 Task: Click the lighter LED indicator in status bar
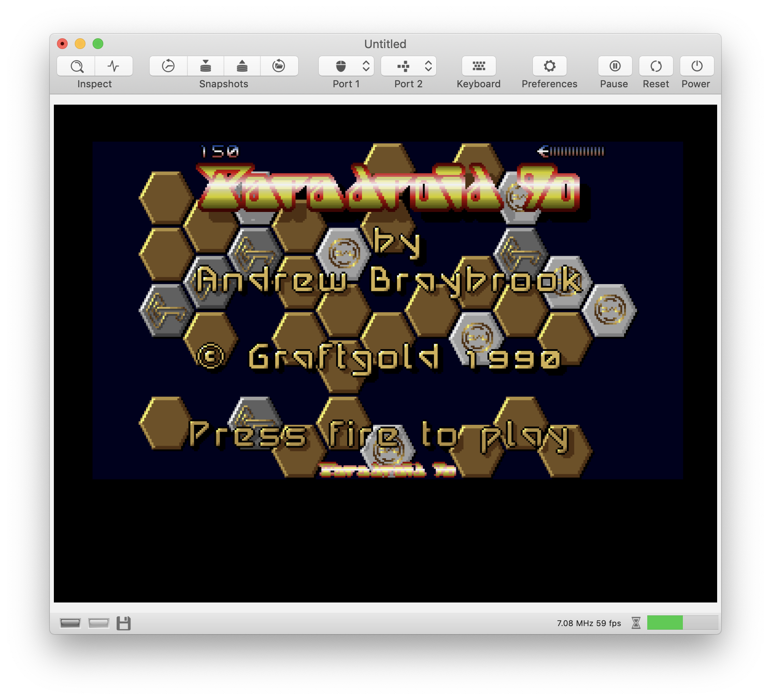98,623
